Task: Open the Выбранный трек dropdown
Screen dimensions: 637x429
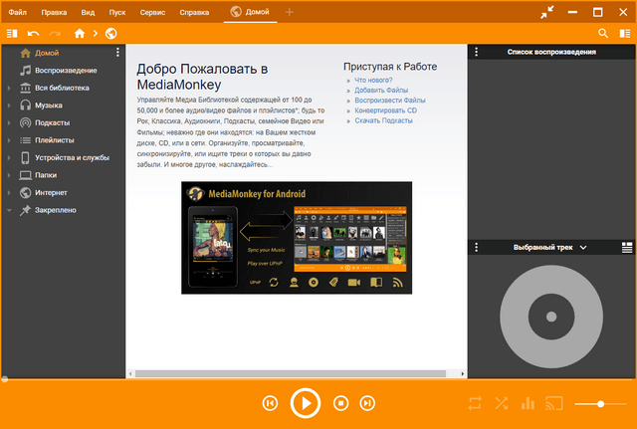Action: [x=583, y=247]
